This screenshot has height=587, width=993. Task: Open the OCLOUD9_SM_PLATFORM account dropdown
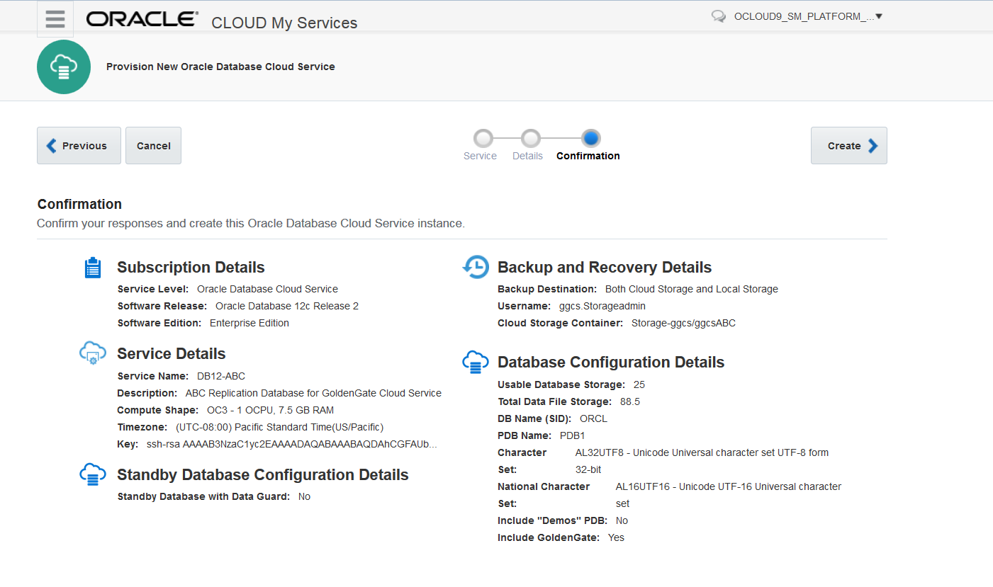(x=804, y=16)
